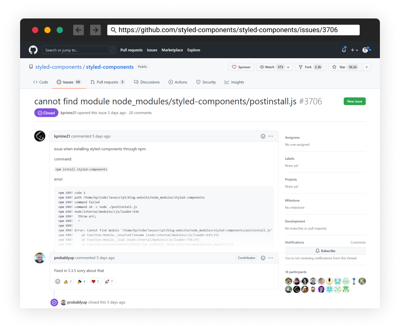
Task: Open Marketplace from the top navigation
Action: [x=172, y=50]
